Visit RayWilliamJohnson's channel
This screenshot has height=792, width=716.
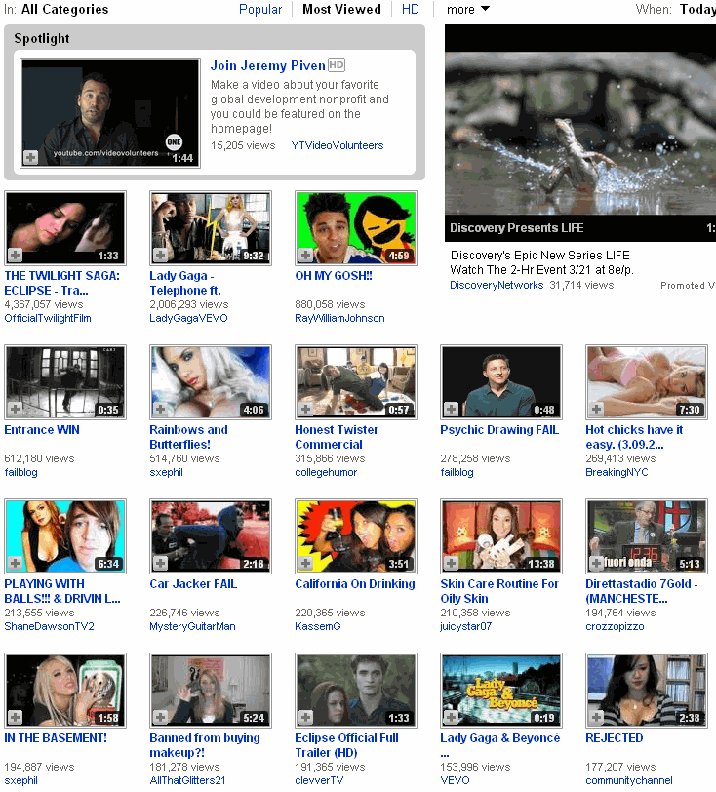(x=339, y=318)
